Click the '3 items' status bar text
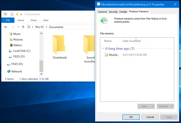The height and width of the screenshot is (123, 181). click(x=9, y=79)
